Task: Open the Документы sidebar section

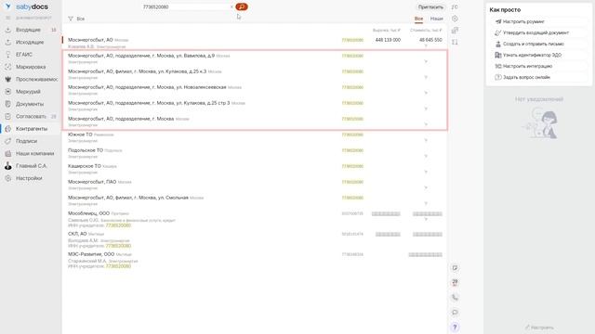Action: tap(30, 104)
